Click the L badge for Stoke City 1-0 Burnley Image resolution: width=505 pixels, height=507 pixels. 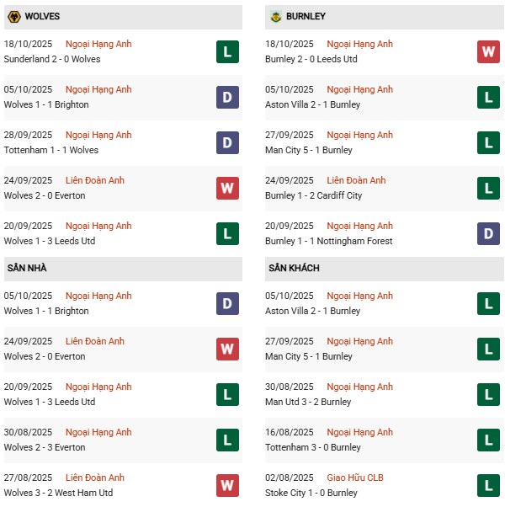tap(488, 485)
